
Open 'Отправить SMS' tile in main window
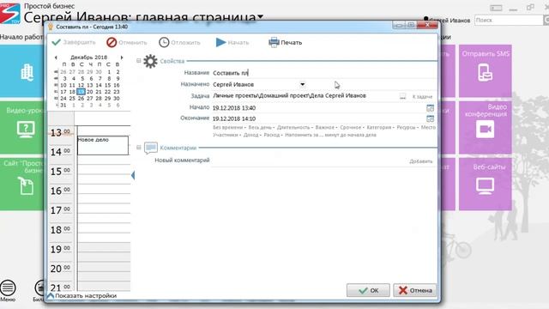pos(486,70)
